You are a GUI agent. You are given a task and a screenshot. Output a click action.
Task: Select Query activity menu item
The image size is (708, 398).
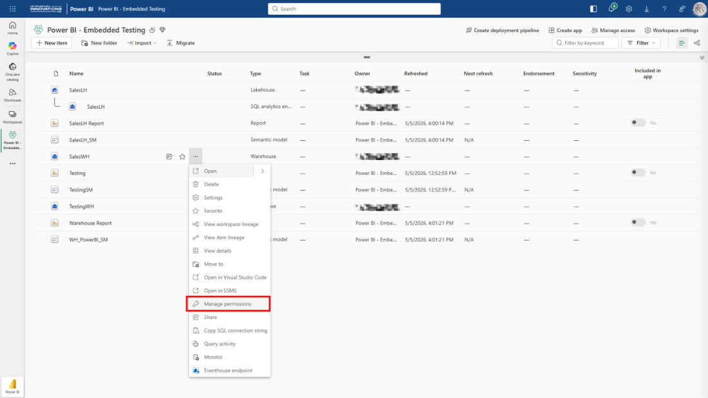click(229, 344)
